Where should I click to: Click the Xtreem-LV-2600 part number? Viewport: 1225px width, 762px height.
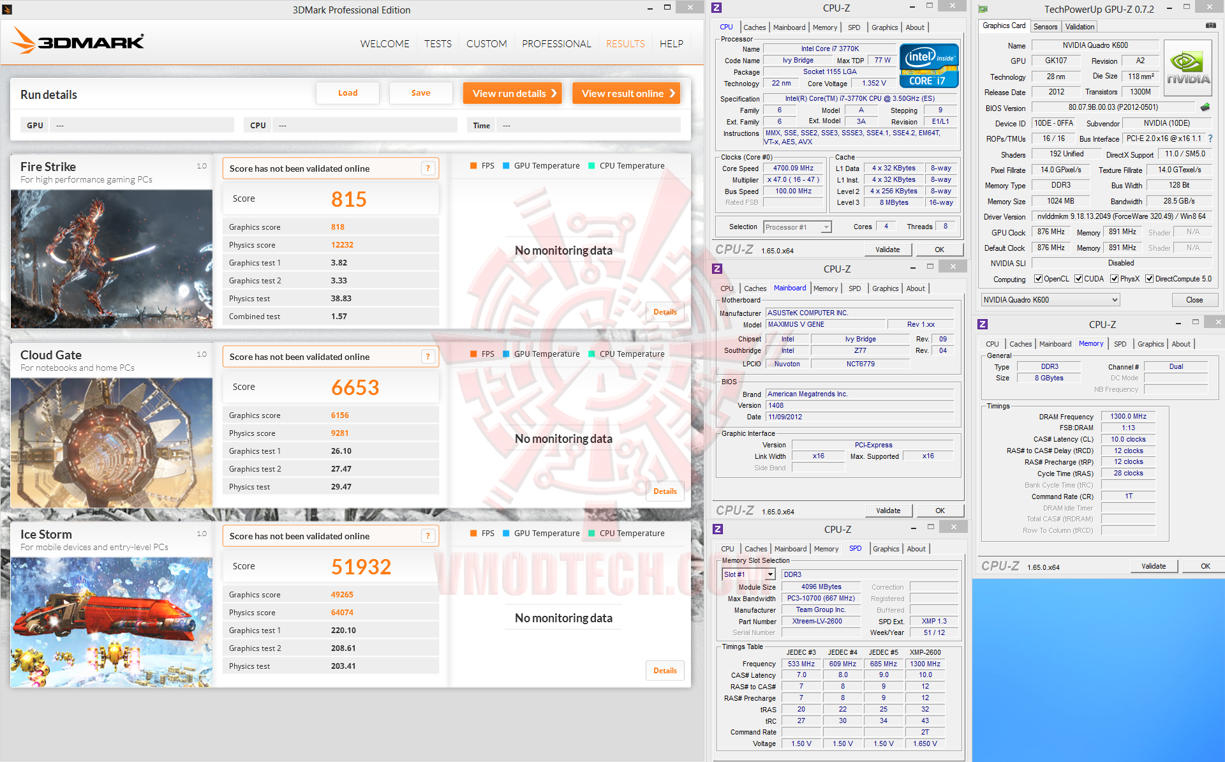click(820, 622)
